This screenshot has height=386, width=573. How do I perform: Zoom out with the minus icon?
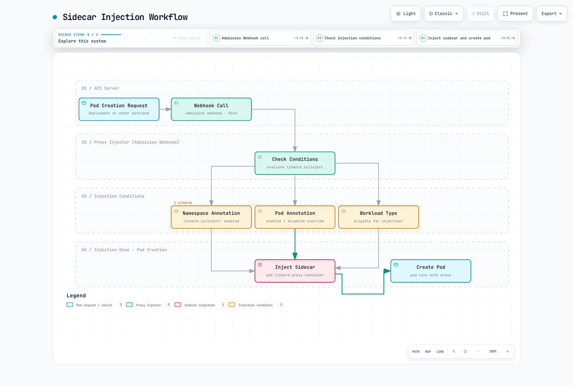click(478, 352)
